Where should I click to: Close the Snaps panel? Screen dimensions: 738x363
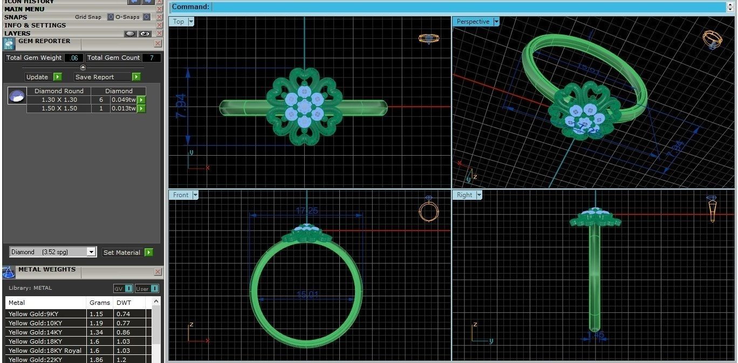[x=159, y=17]
